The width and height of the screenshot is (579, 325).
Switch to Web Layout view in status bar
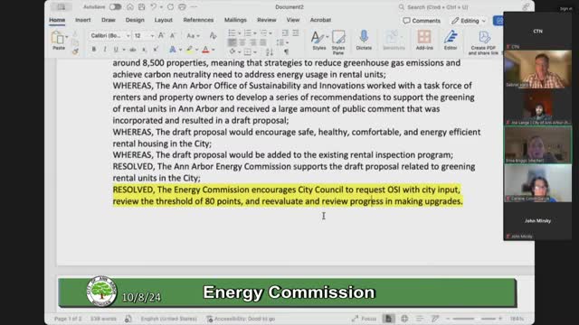404,319
